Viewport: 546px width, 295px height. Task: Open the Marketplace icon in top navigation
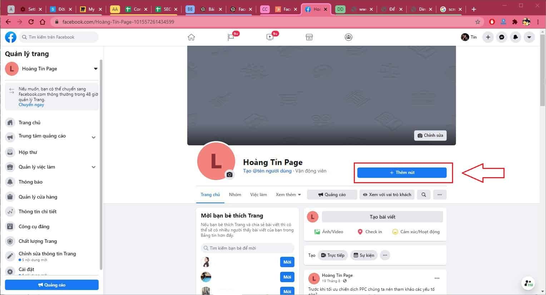[x=309, y=37]
